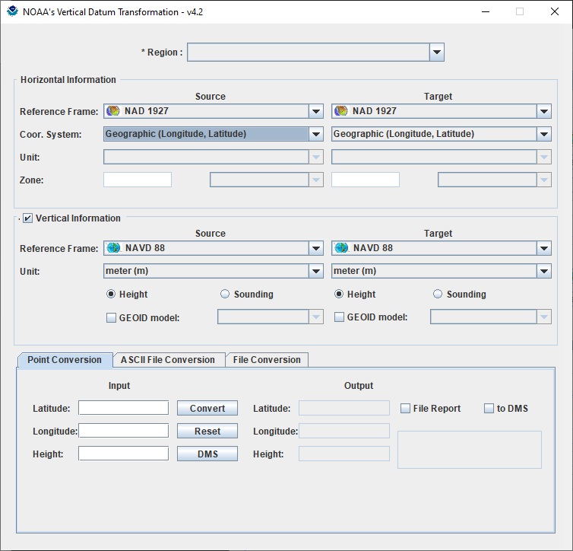Open the Region dropdown
The width and height of the screenshot is (573, 551).
[315, 53]
